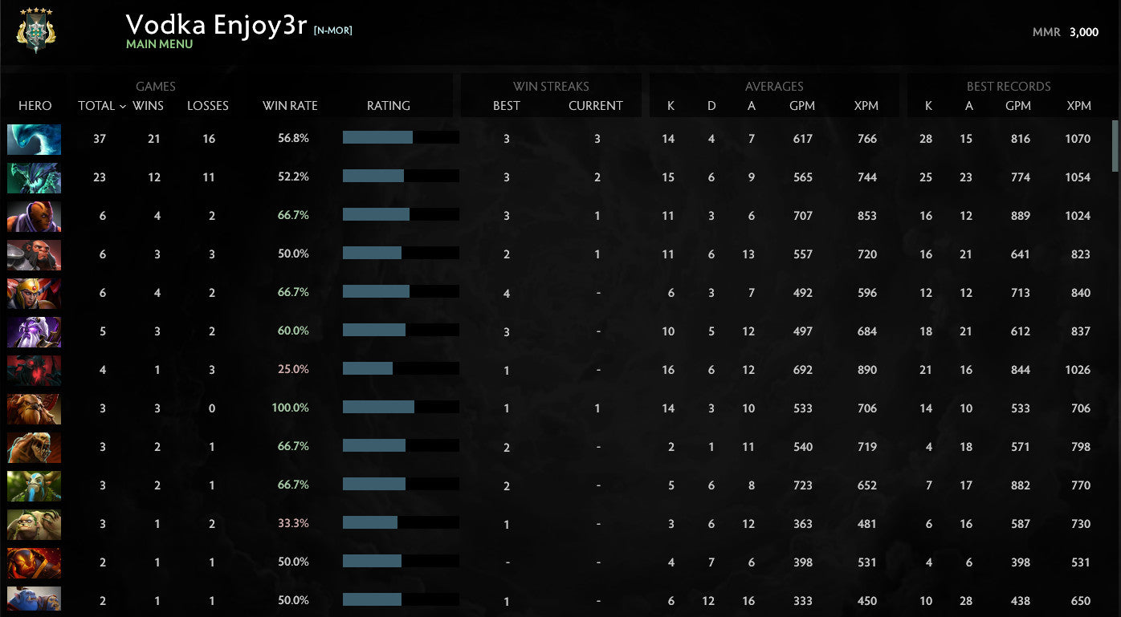Screen dimensions: 1121x617
Task: Click Winter Wyvern's rating bar
Action: point(402,138)
